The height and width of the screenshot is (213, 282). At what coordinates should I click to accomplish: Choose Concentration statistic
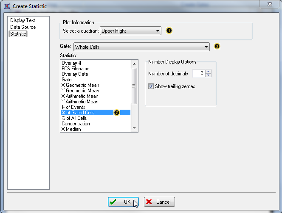click(96, 124)
